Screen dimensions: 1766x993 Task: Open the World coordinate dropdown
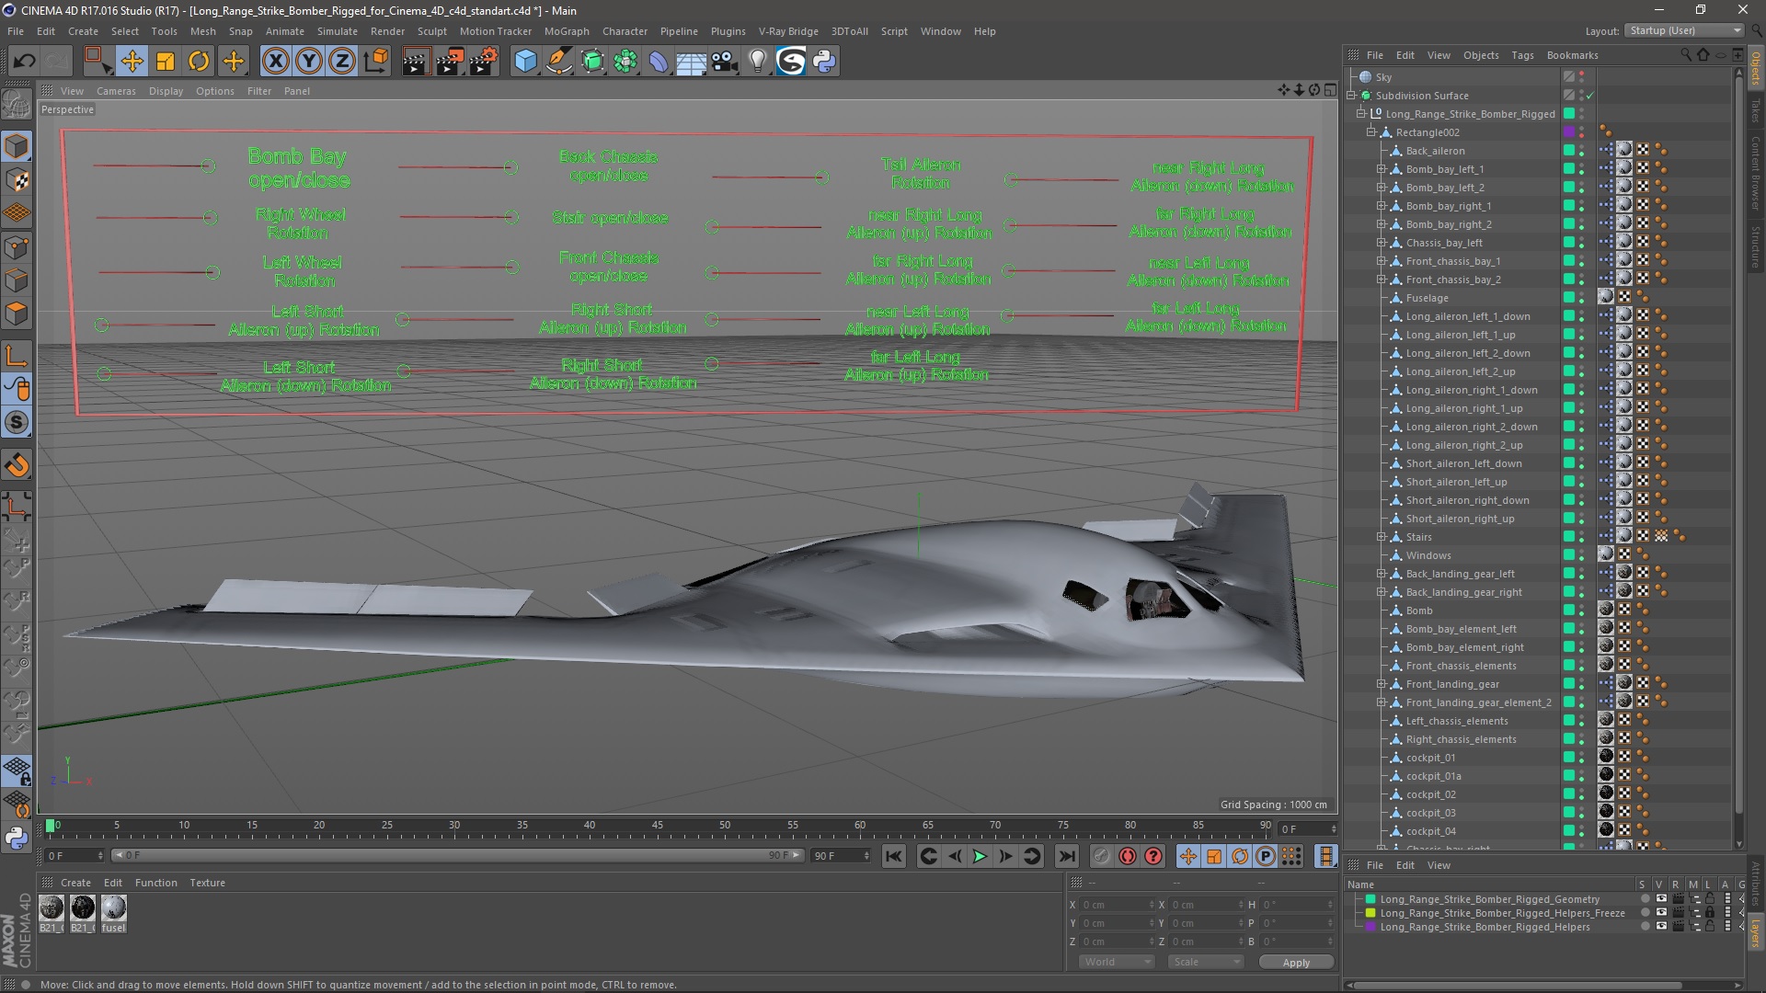tap(1116, 962)
